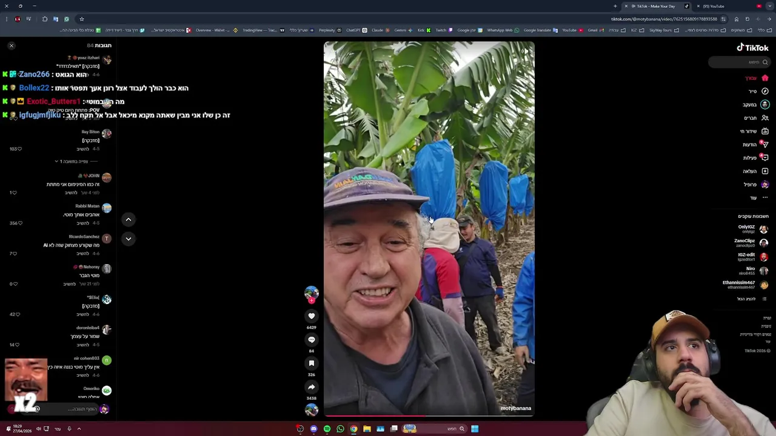Image resolution: width=776 pixels, height=436 pixels.
Task: Open Discord from the taskbar
Action: tap(313, 429)
